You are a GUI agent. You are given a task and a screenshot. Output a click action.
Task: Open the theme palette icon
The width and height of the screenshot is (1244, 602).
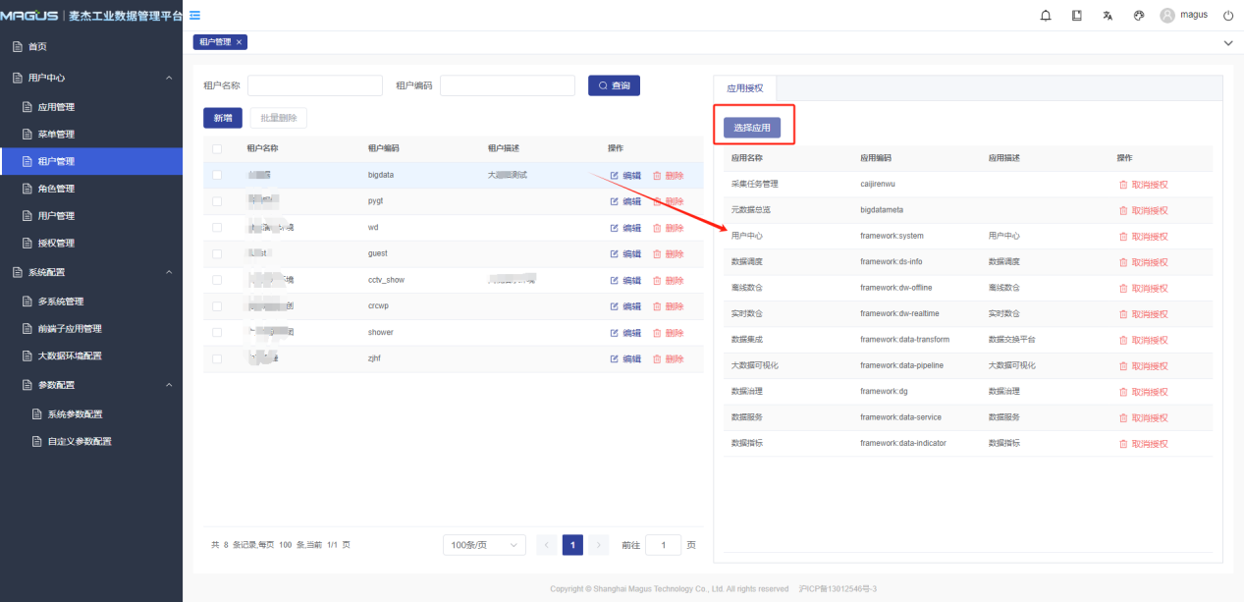(1139, 16)
